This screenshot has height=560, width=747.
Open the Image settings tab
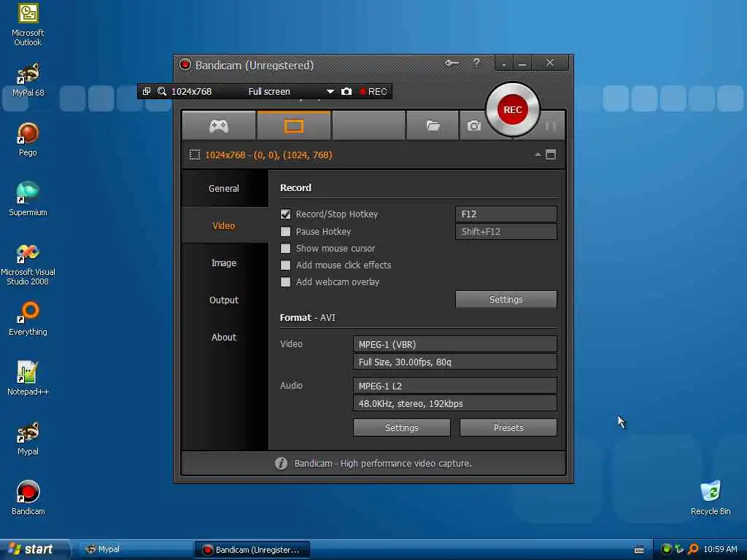pyautogui.click(x=224, y=262)
